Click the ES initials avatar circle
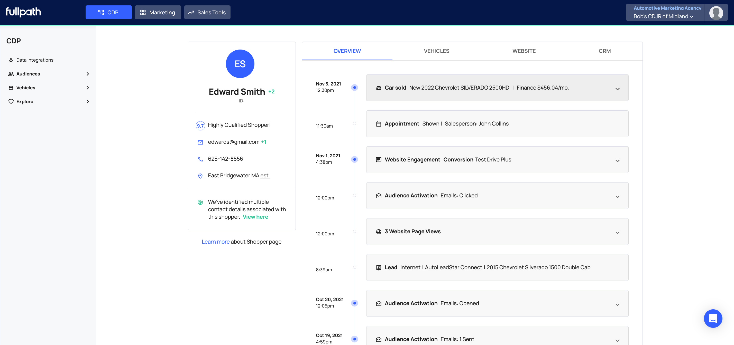734x345 pixels. [240, 64]
